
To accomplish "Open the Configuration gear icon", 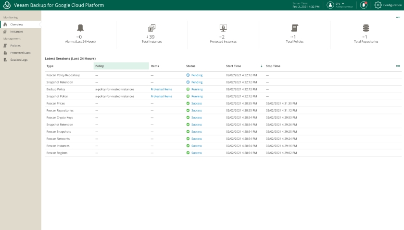I will point(378,5).
